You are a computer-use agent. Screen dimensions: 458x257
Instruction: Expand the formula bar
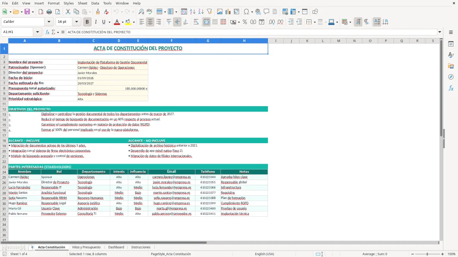coord(440,32)
